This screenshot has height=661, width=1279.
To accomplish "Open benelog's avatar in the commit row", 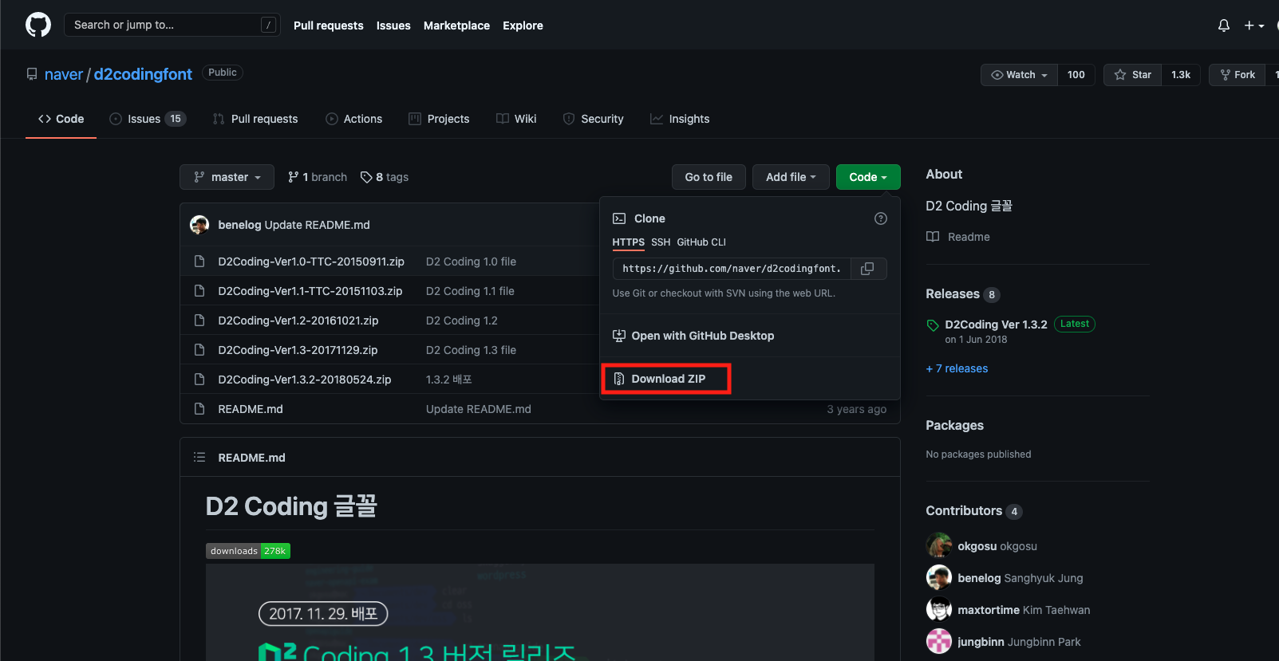I will [x=199, y=225].
